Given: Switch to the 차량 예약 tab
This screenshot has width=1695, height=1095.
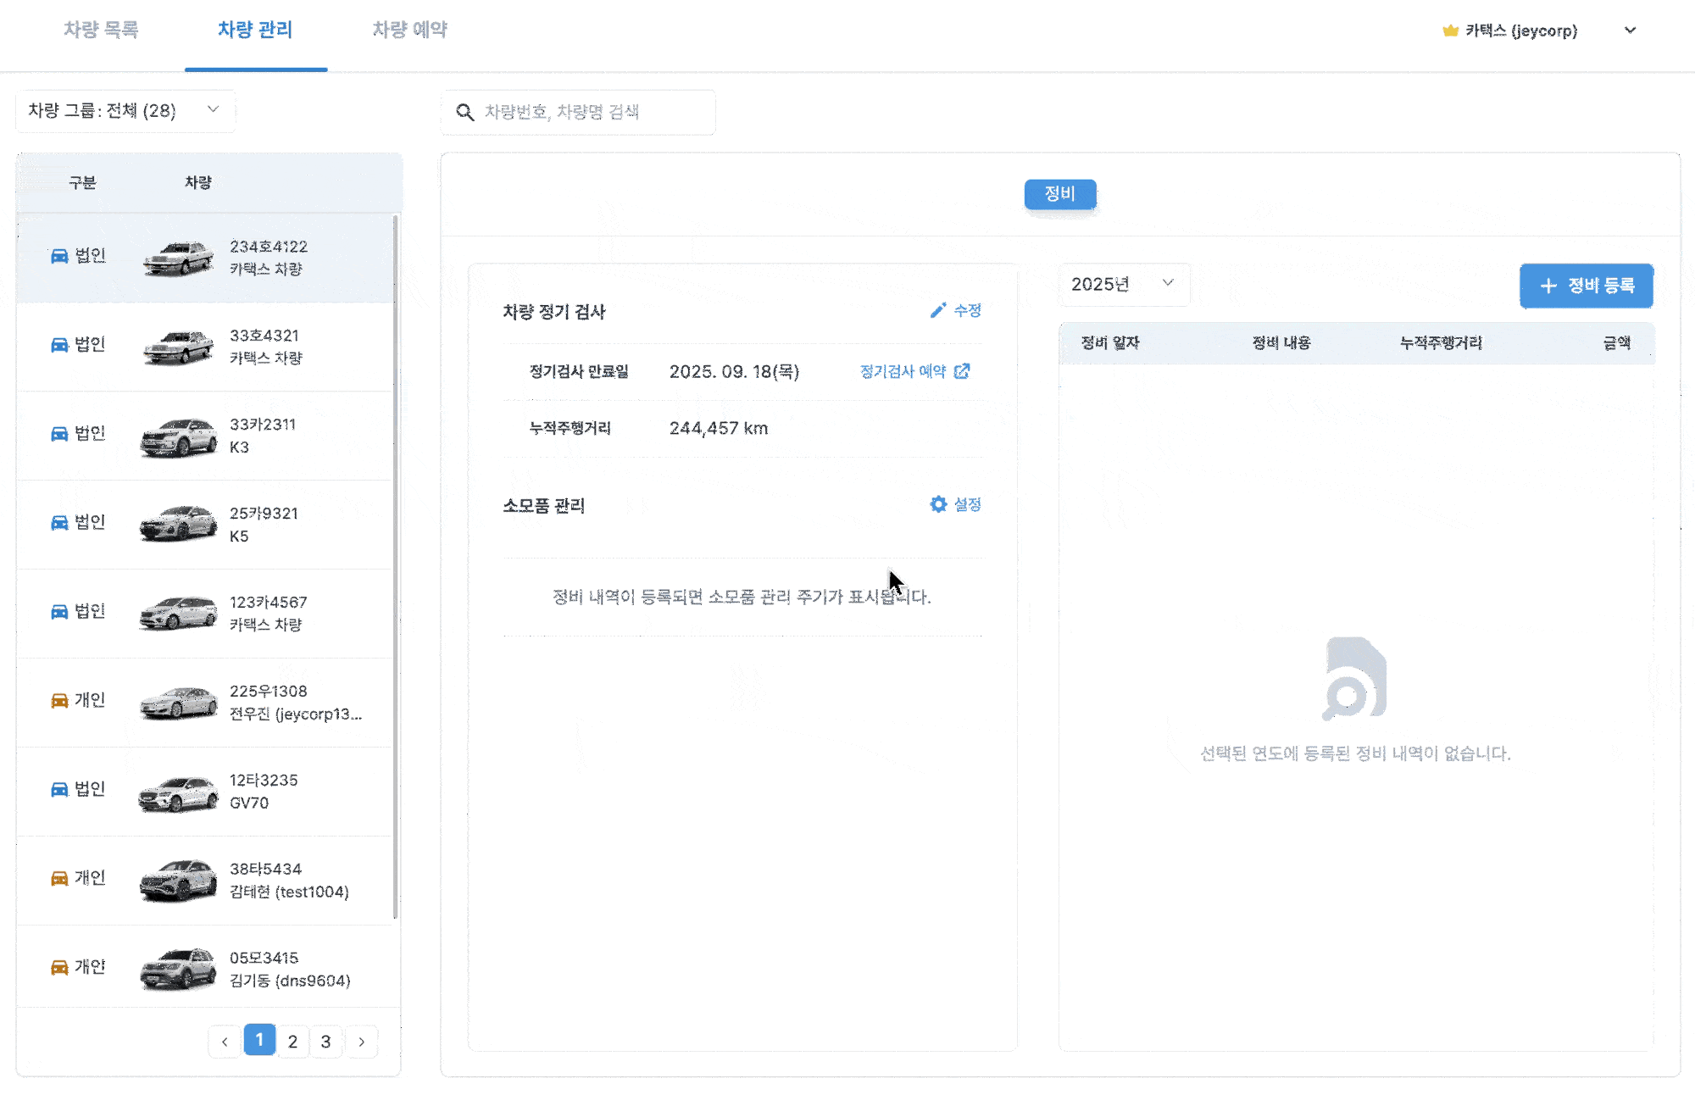Looking at the screenshot, I should point(409,30).
